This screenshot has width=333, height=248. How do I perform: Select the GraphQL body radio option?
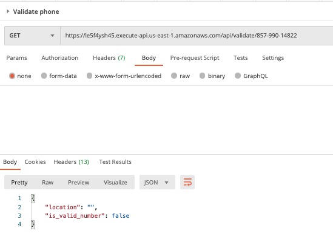(238, 76)
